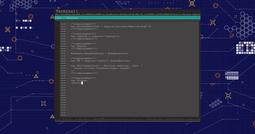Click the blinking block cursor after "(functi"
The width and height of the screenshot is (255, 134).
click(x=82, y=83)
